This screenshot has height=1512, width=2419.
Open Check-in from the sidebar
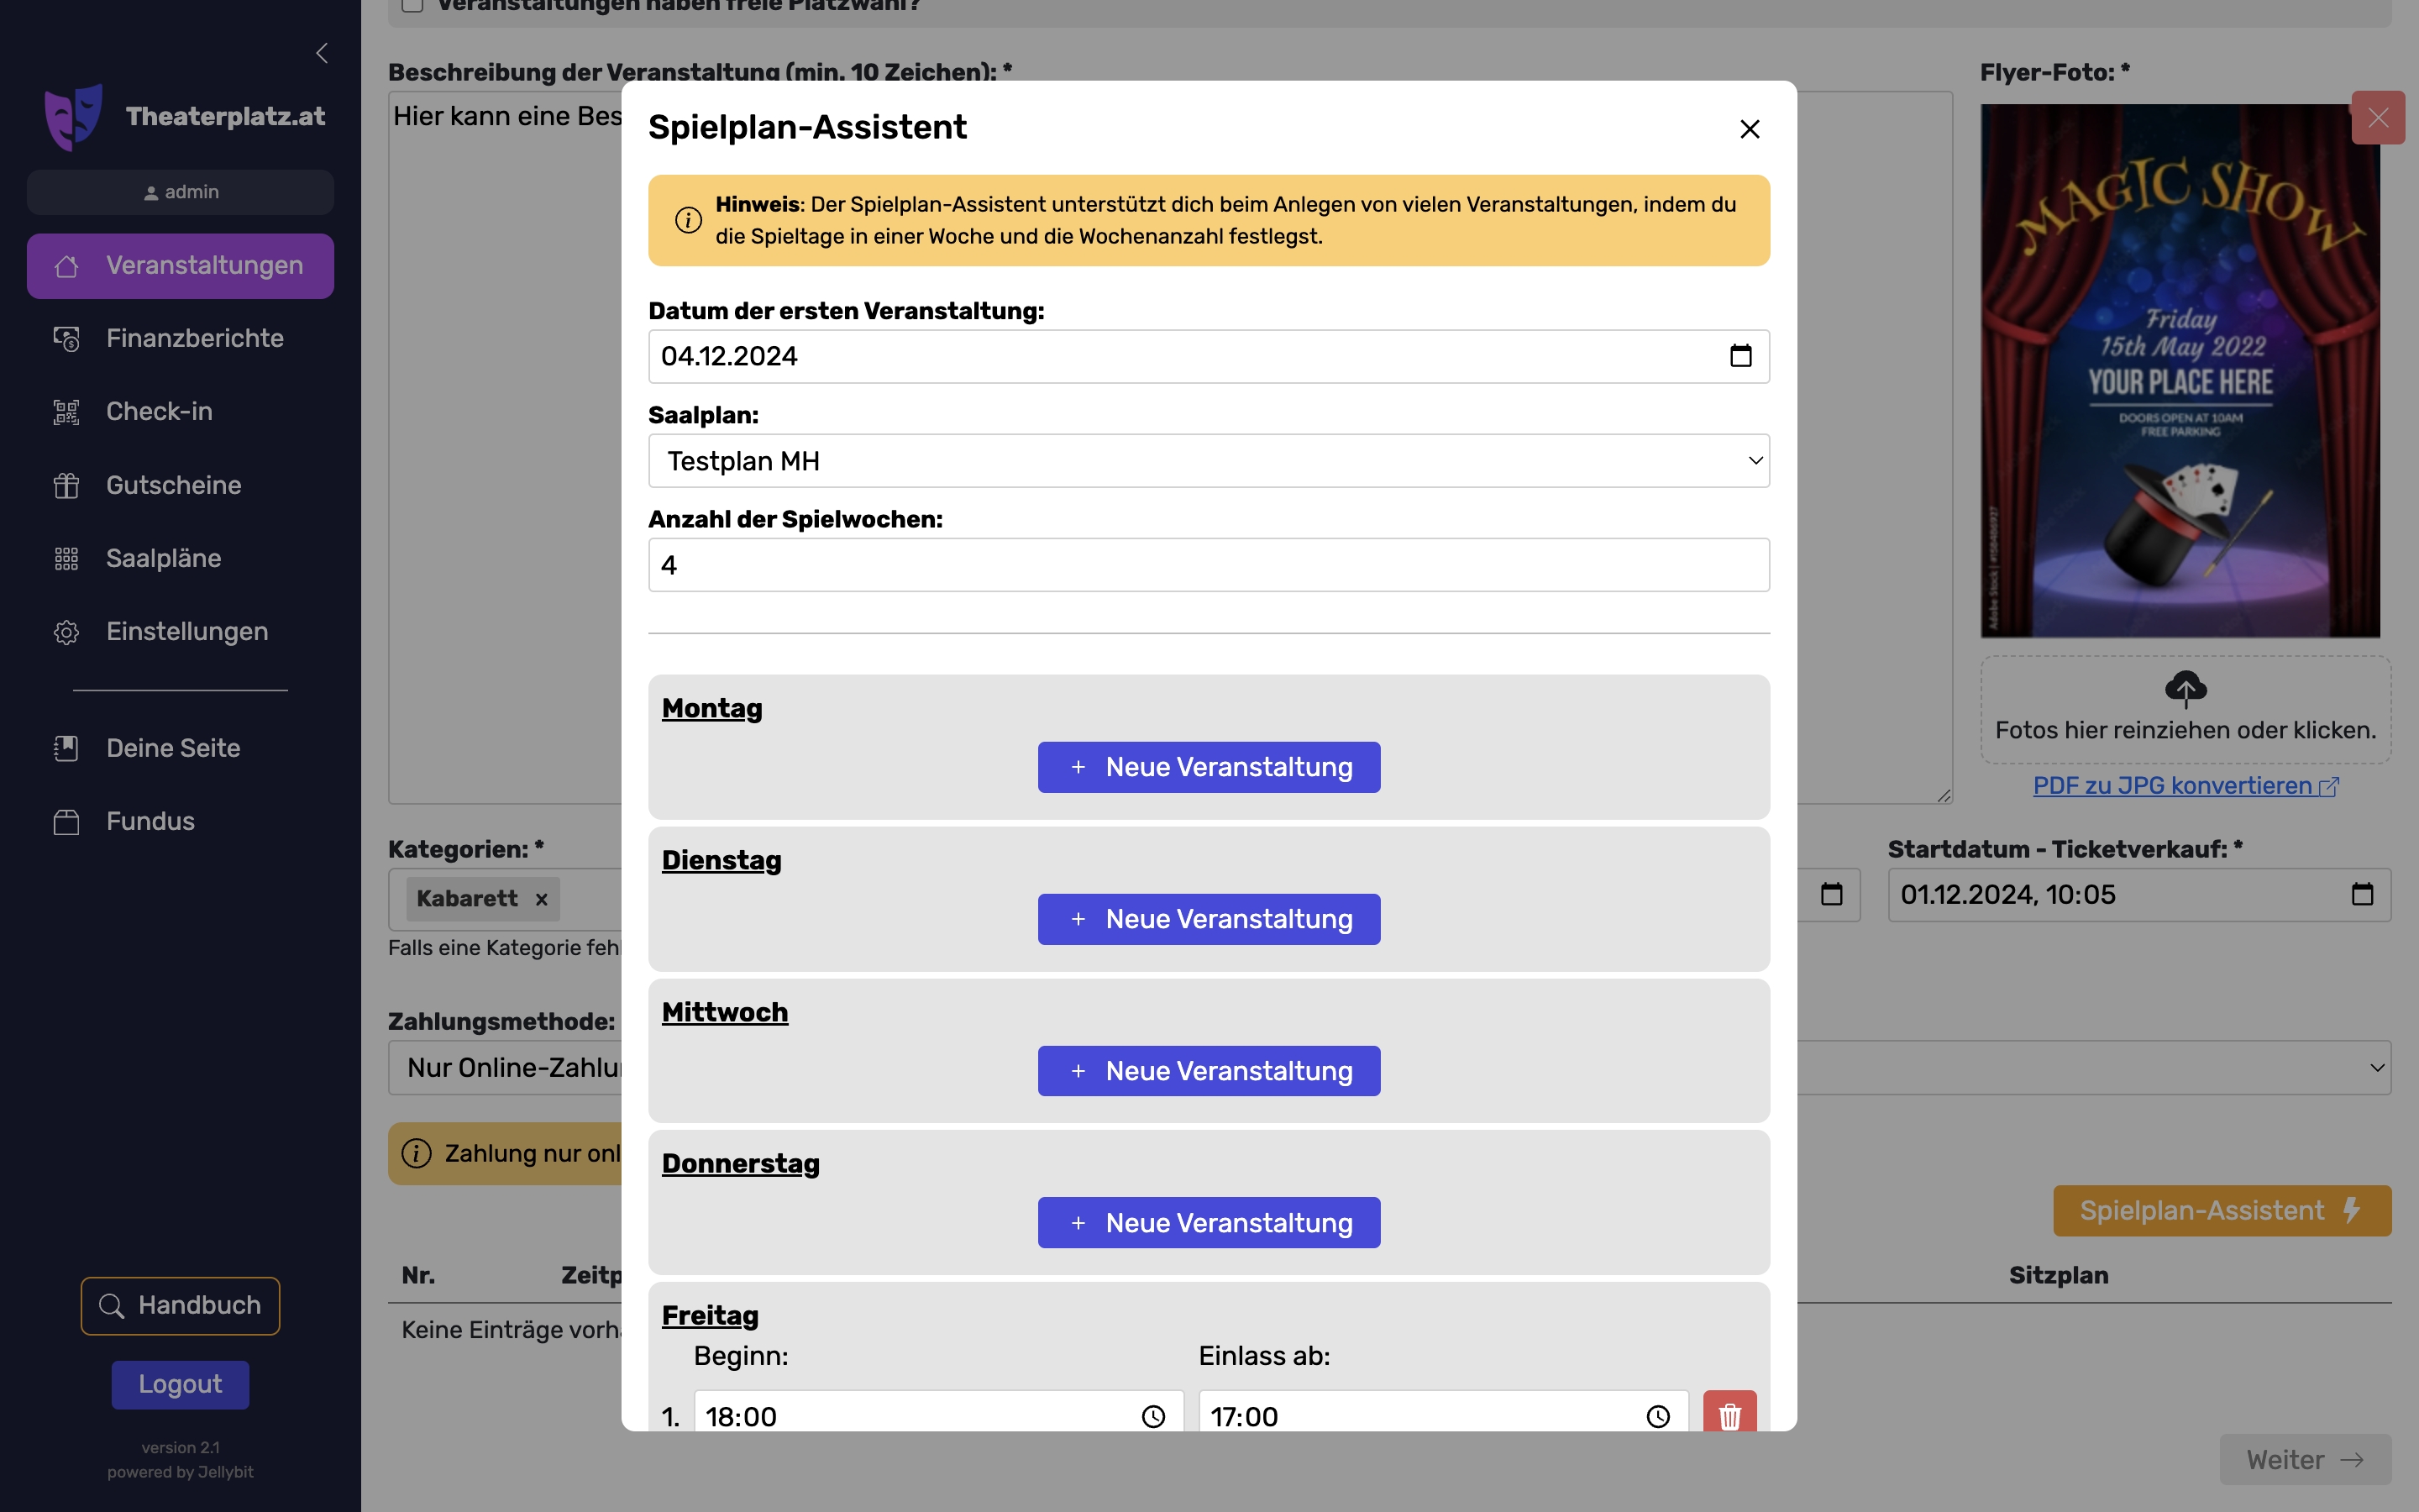[160, 411]
